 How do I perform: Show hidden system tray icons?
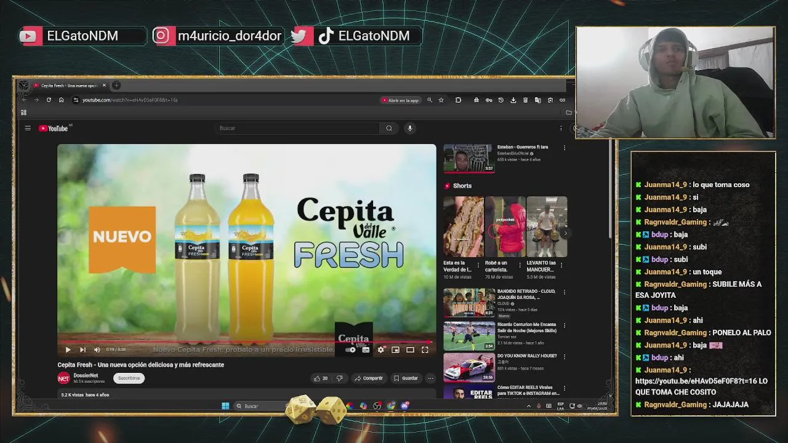coord(528,406)
